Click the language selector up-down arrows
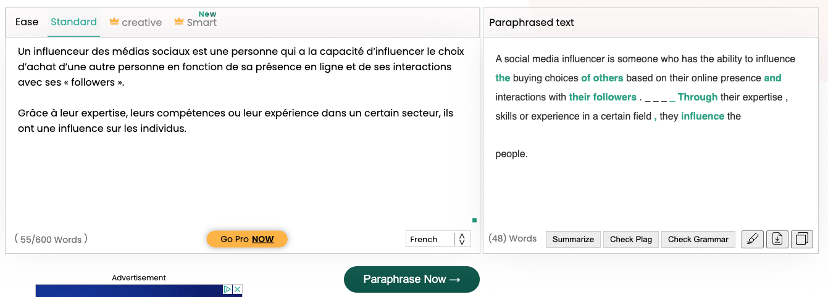The width and height of the screenshot is (828, 297). 462,239
